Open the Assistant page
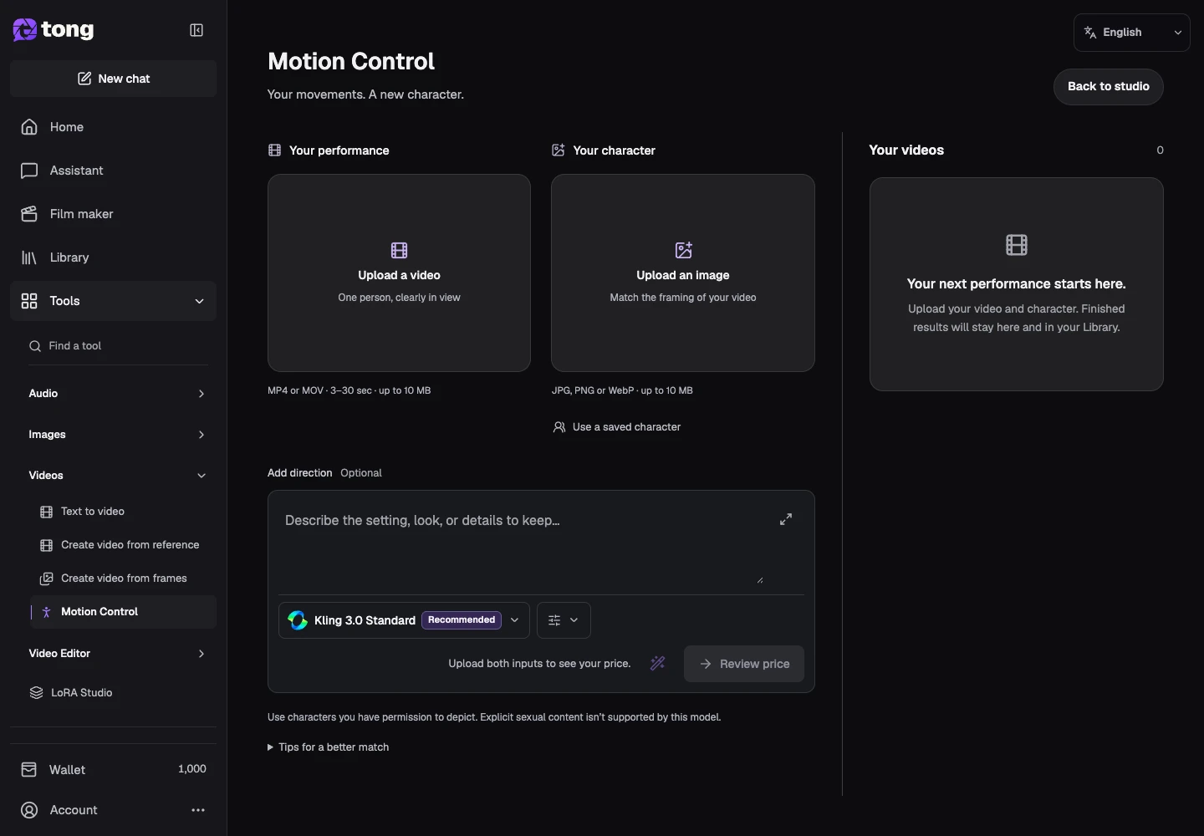Image resolution: width=1204 pixels, height=836 pixels. click(113, 171)
